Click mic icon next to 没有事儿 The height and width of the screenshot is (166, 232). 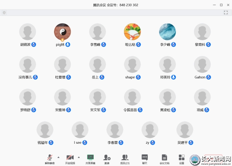pyautogui.click(x=35, y=77)
